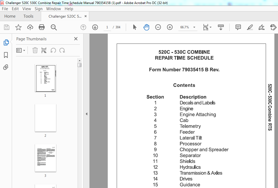Screen dimensions: 278x188
Task: Close the Page Thumbnails panel
Action: (x=76, y=39)
